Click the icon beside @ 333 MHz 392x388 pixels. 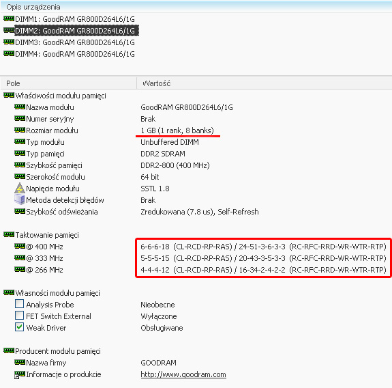[20, 258]
